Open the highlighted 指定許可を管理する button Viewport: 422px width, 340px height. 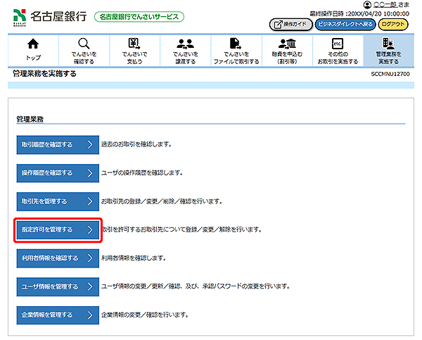(x=58, y=229)
